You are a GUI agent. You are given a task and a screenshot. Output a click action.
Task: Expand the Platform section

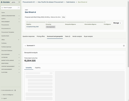[10, 72]
